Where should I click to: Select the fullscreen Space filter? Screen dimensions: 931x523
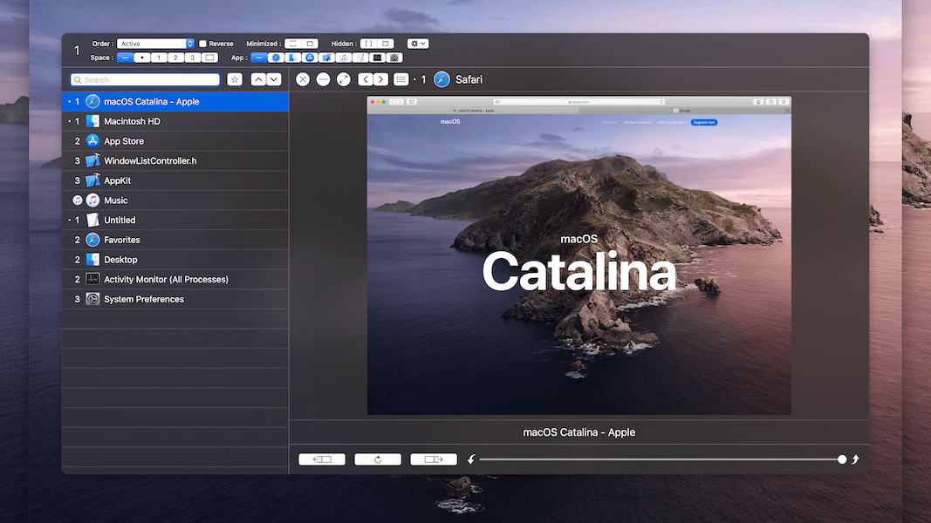(209, 58)
